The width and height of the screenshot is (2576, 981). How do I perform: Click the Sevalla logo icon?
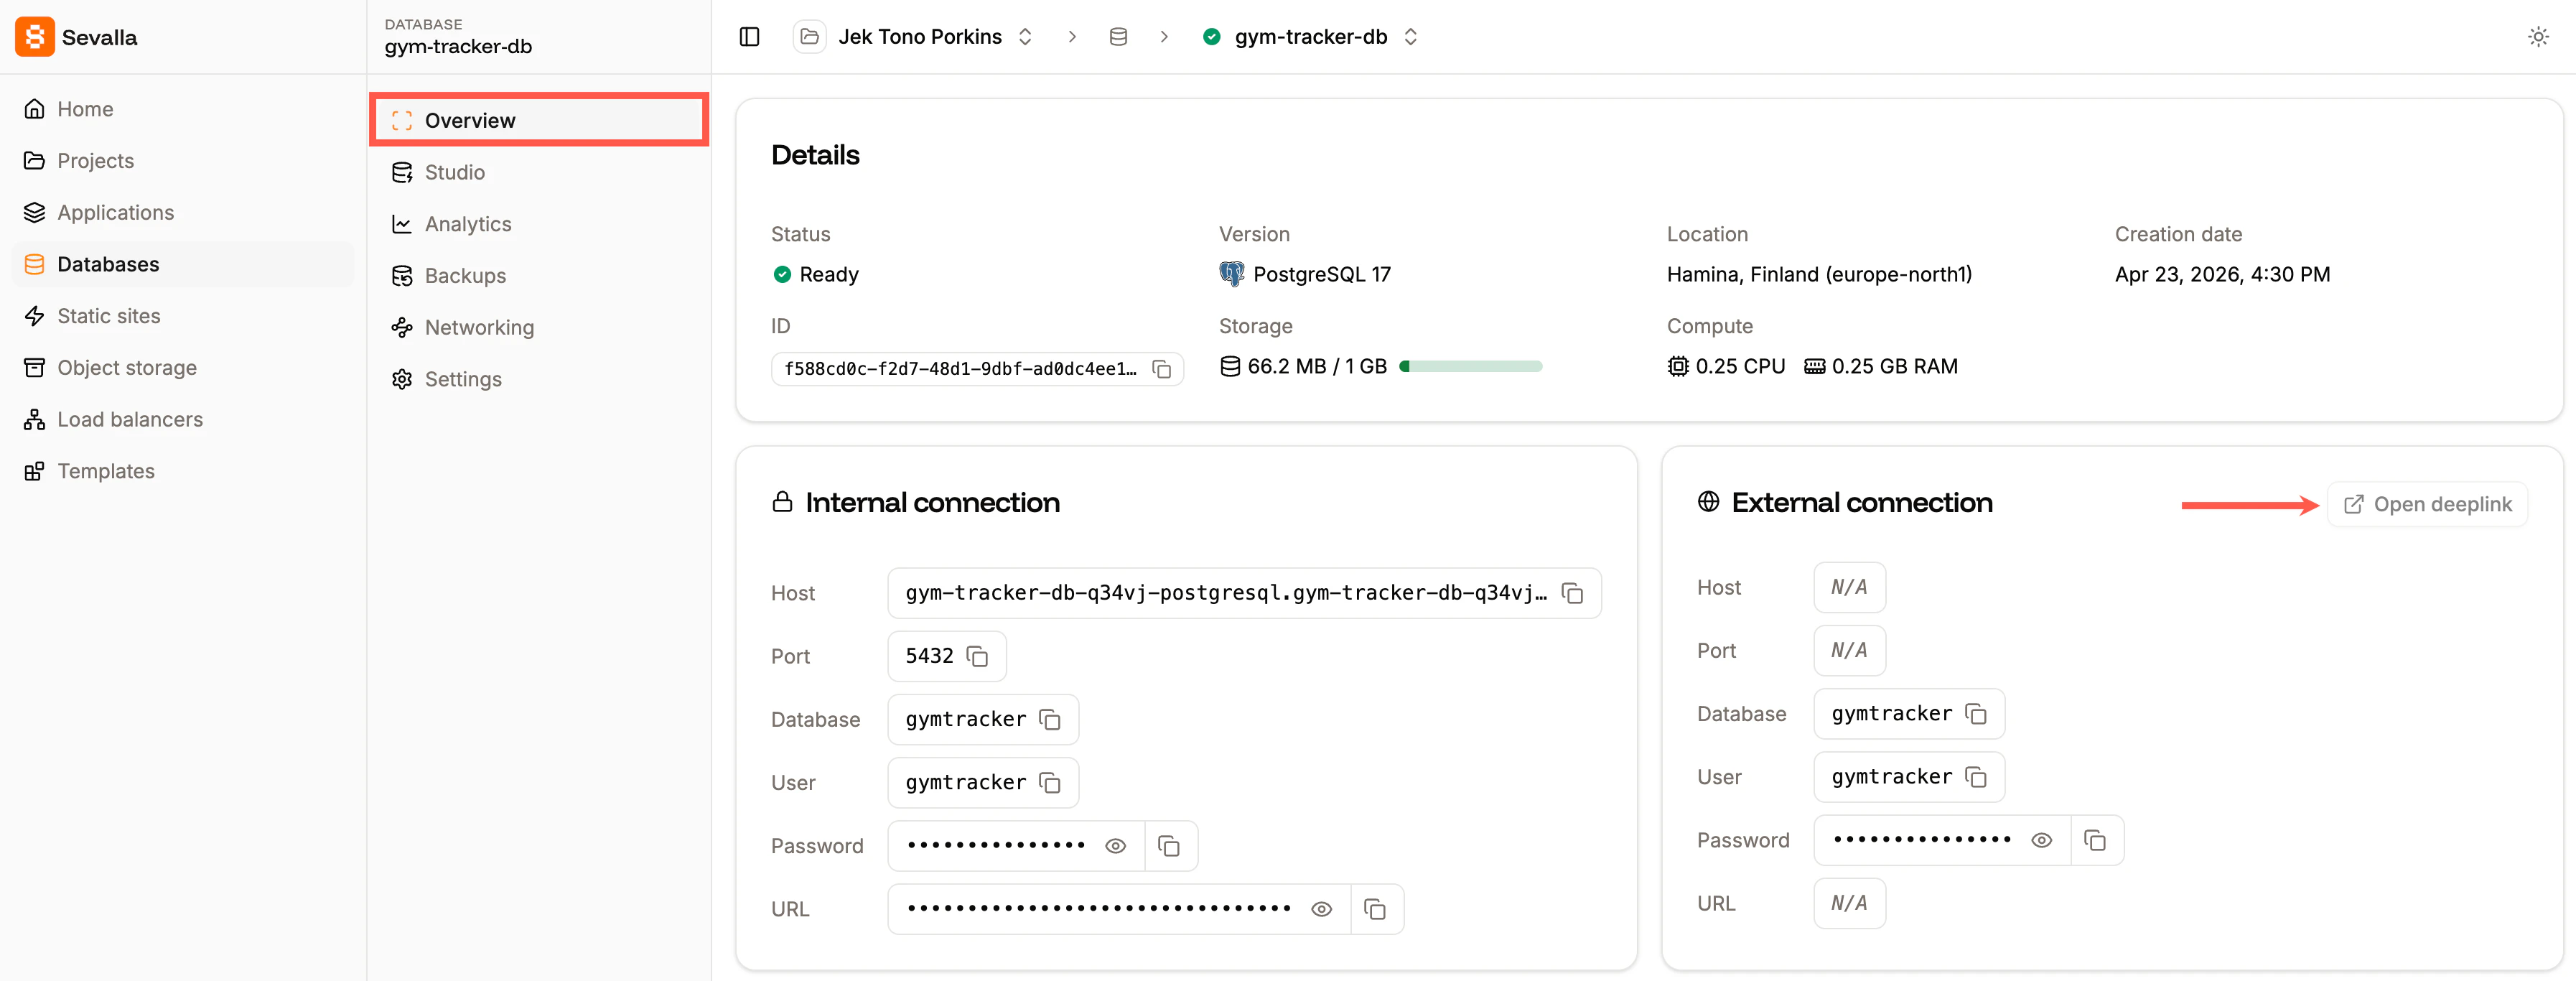[x=34, y=37]
